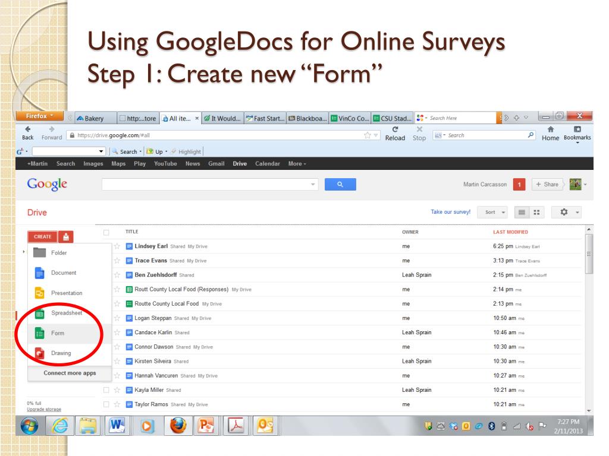Open a new tab with plus icon

tap(517, 118)
